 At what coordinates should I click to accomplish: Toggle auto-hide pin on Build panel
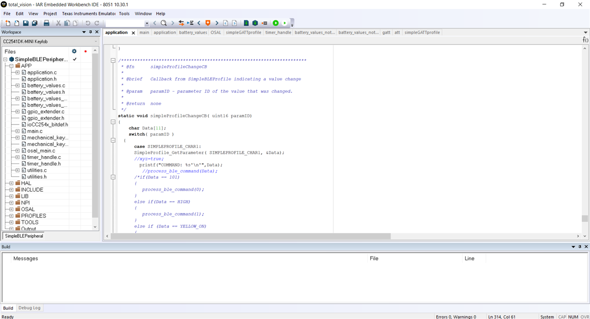click(x=580, y=247)
